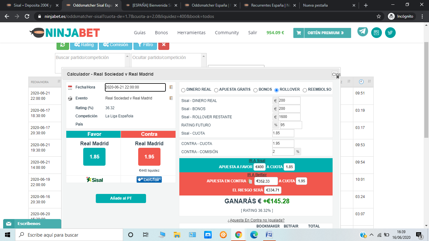The height and width of the screenshot is (241, 429).
Task: Click the green refresh icon button
Action: point(63,45)
